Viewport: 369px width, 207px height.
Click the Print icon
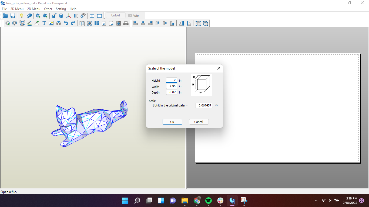(x=126, y=23)
